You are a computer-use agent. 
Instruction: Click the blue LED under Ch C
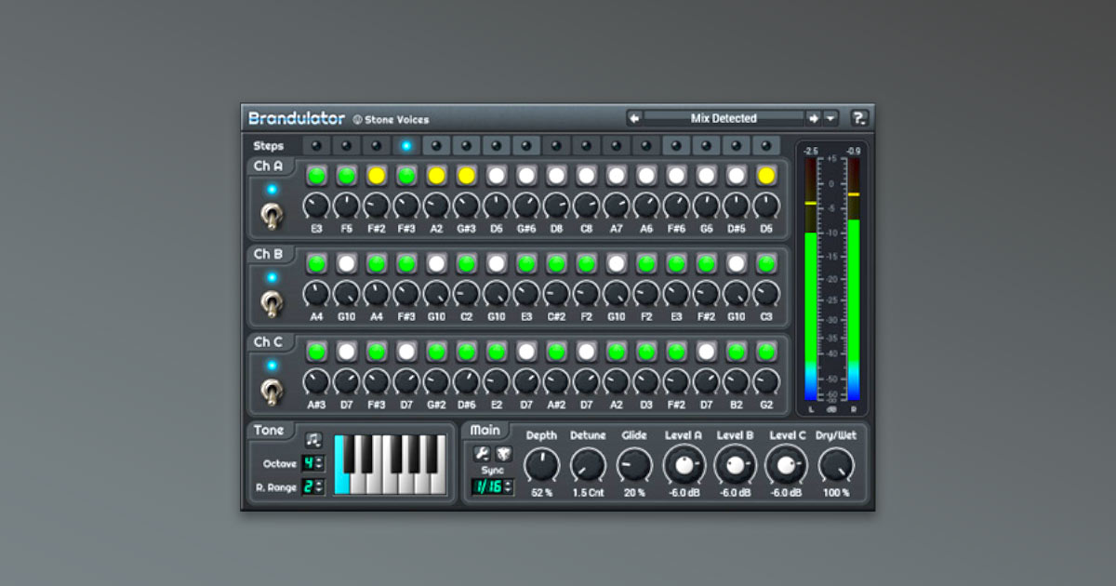272,366
